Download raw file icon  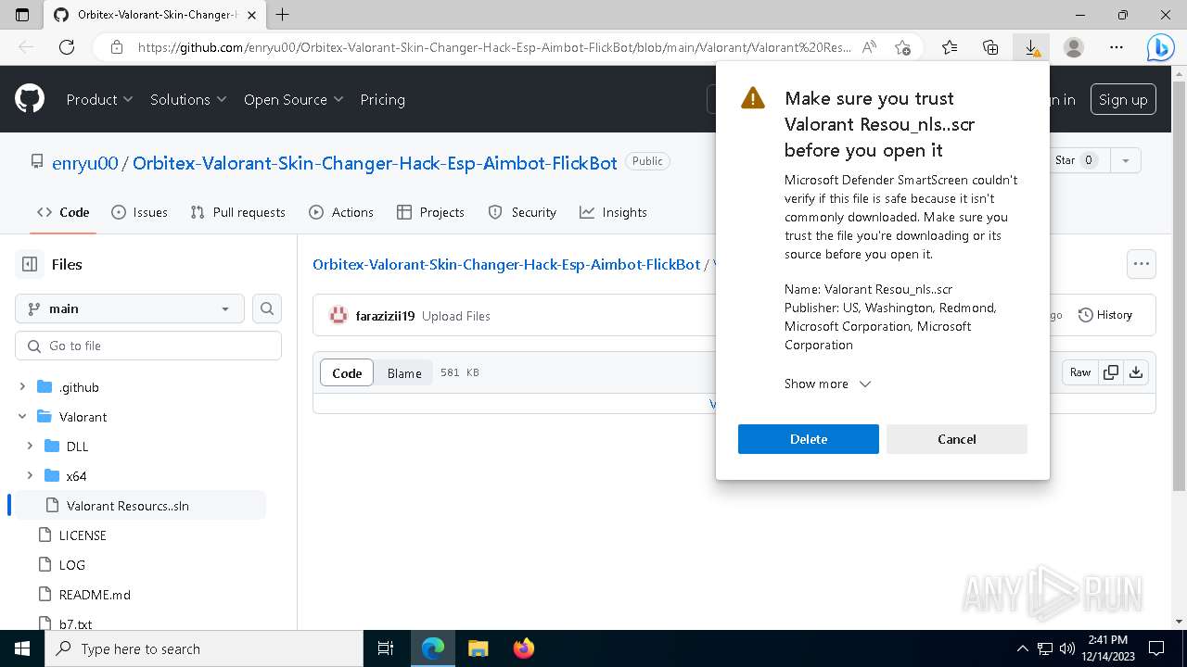point(1136,372)
